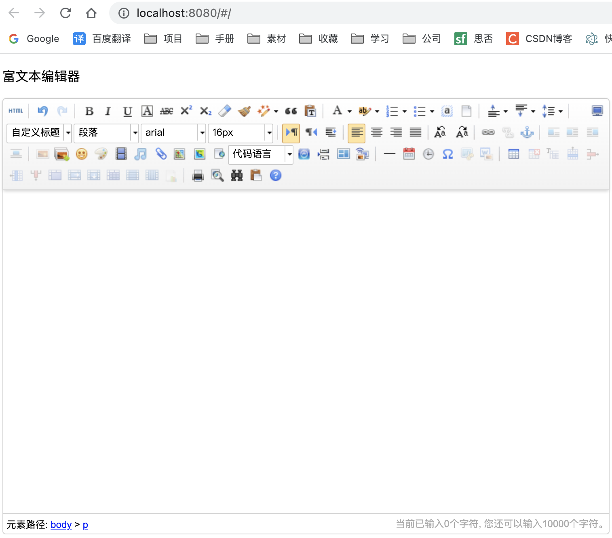This screenshot has width=612, height=538.
Task: Open the Google bookmark
Action: 34,39
